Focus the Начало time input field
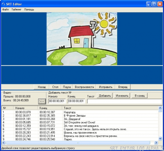 click(57, 101)
